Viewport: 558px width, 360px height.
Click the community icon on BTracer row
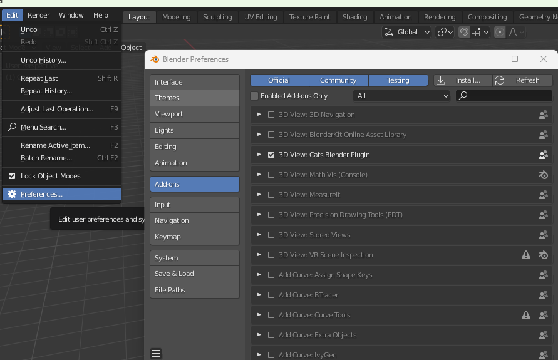[x=543, y=295]
